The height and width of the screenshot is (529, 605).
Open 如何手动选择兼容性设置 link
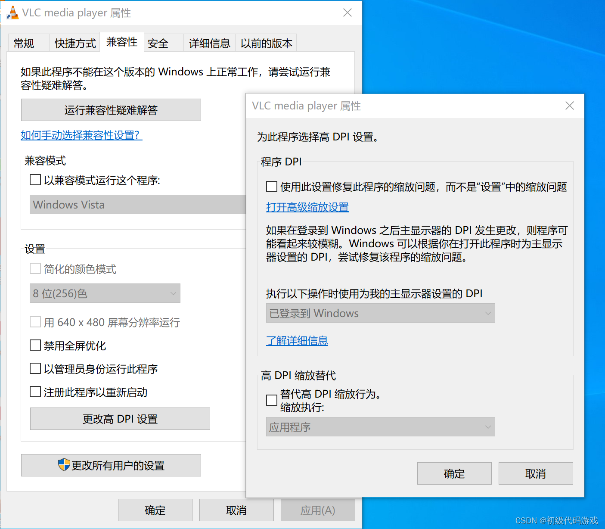coord(81,135)
